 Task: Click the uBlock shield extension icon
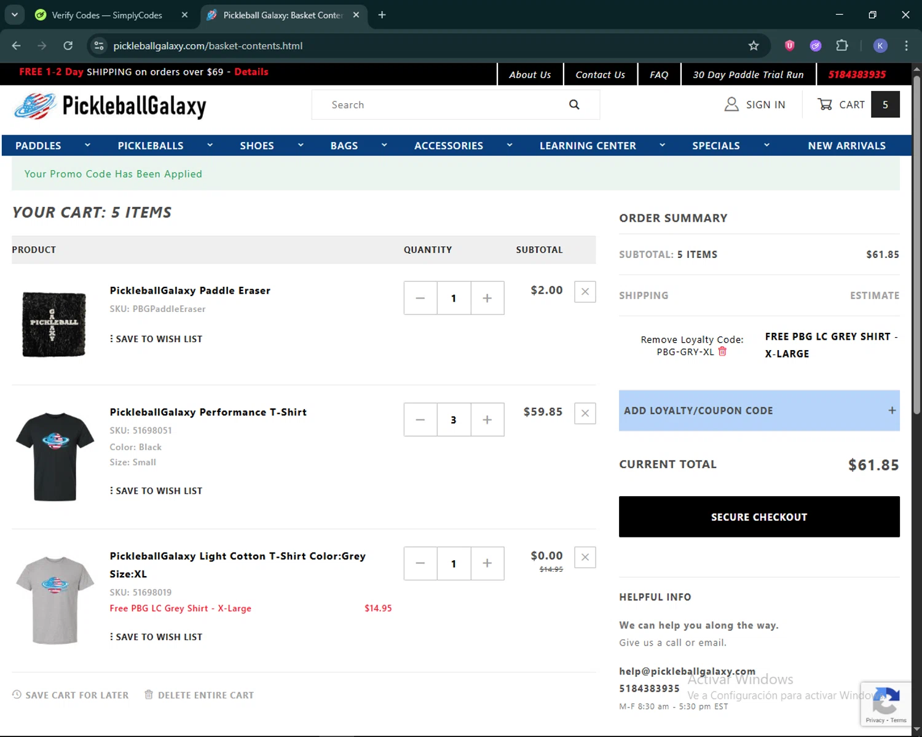point(790,45)
